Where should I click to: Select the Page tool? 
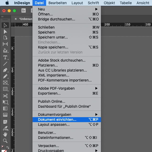pos(5,38)
